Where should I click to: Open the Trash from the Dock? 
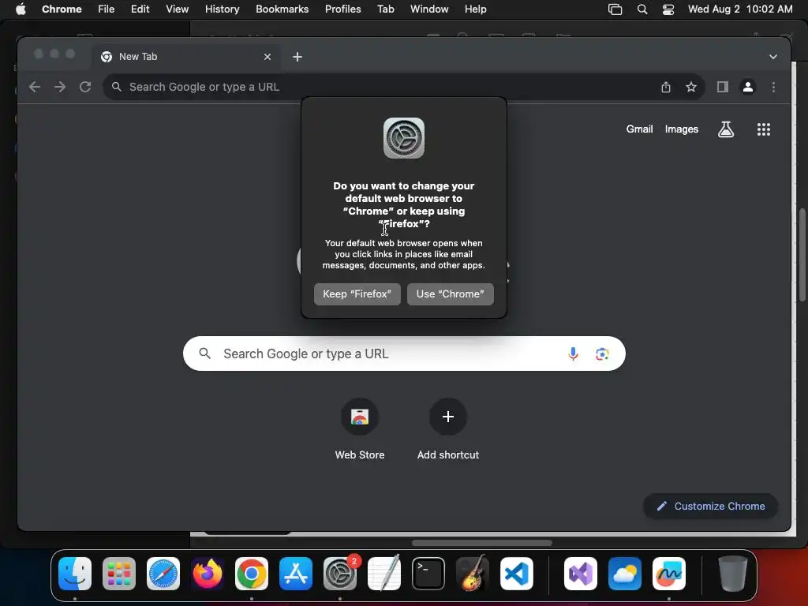click(x=732, y=574)
